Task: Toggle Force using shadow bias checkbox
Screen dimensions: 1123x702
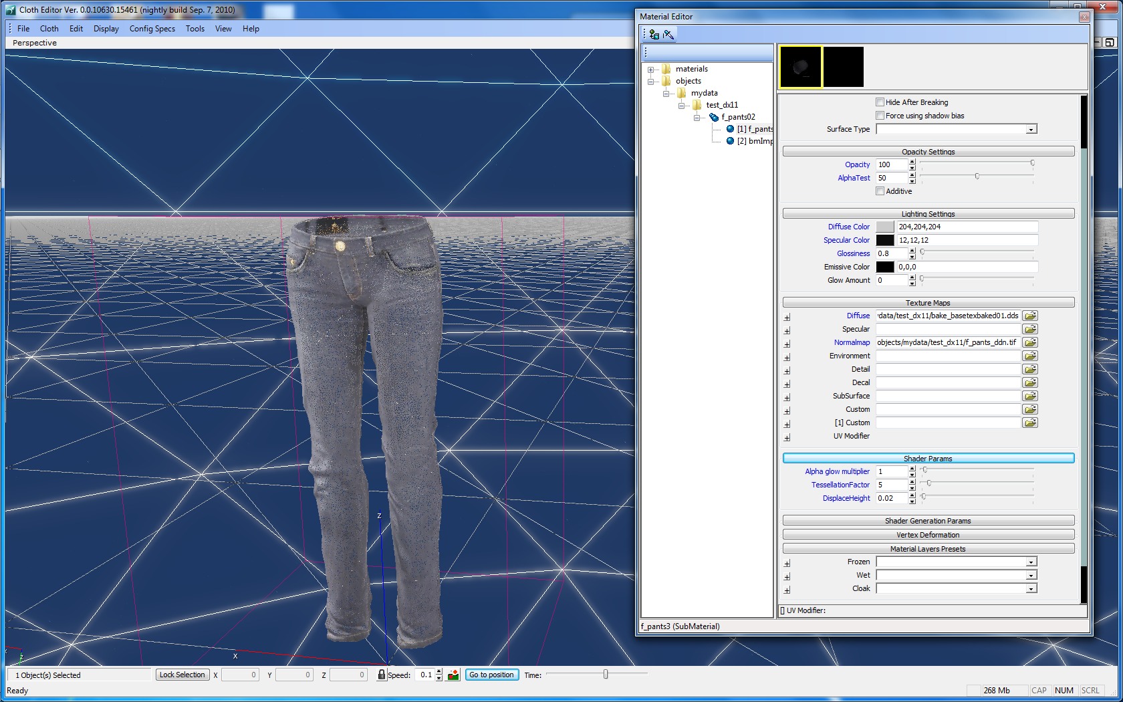Action: (x=880, y=116)
